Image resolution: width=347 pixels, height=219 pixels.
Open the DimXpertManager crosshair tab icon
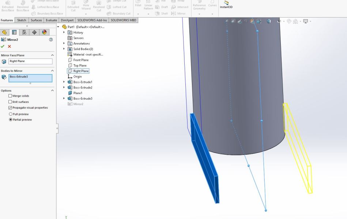pos(34,32)
